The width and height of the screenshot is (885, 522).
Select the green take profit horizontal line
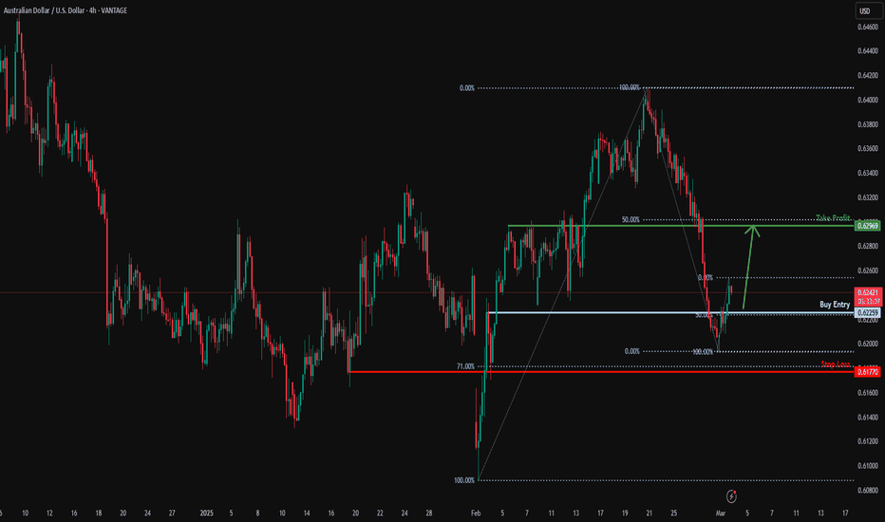[x=681, y=226]
